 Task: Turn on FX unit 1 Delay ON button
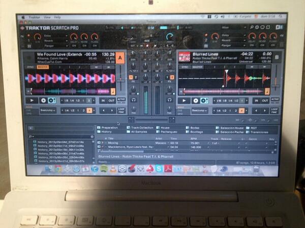point(74,46)
